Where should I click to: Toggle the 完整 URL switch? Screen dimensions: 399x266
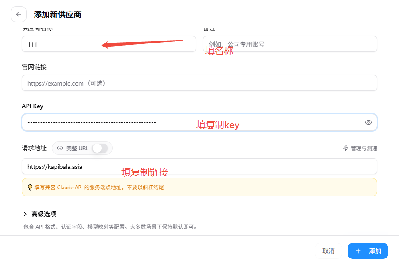(x=100, y=148)
